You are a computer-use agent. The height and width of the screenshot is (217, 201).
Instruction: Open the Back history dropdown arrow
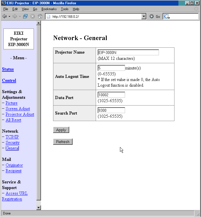click(x=9, y=16)
